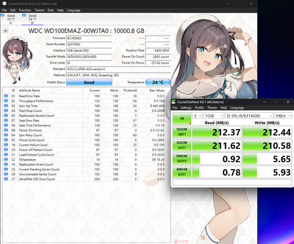Click status icon for Seek Time Performance
The width and height of the screenshot is (294, 244).
point(6,125)
